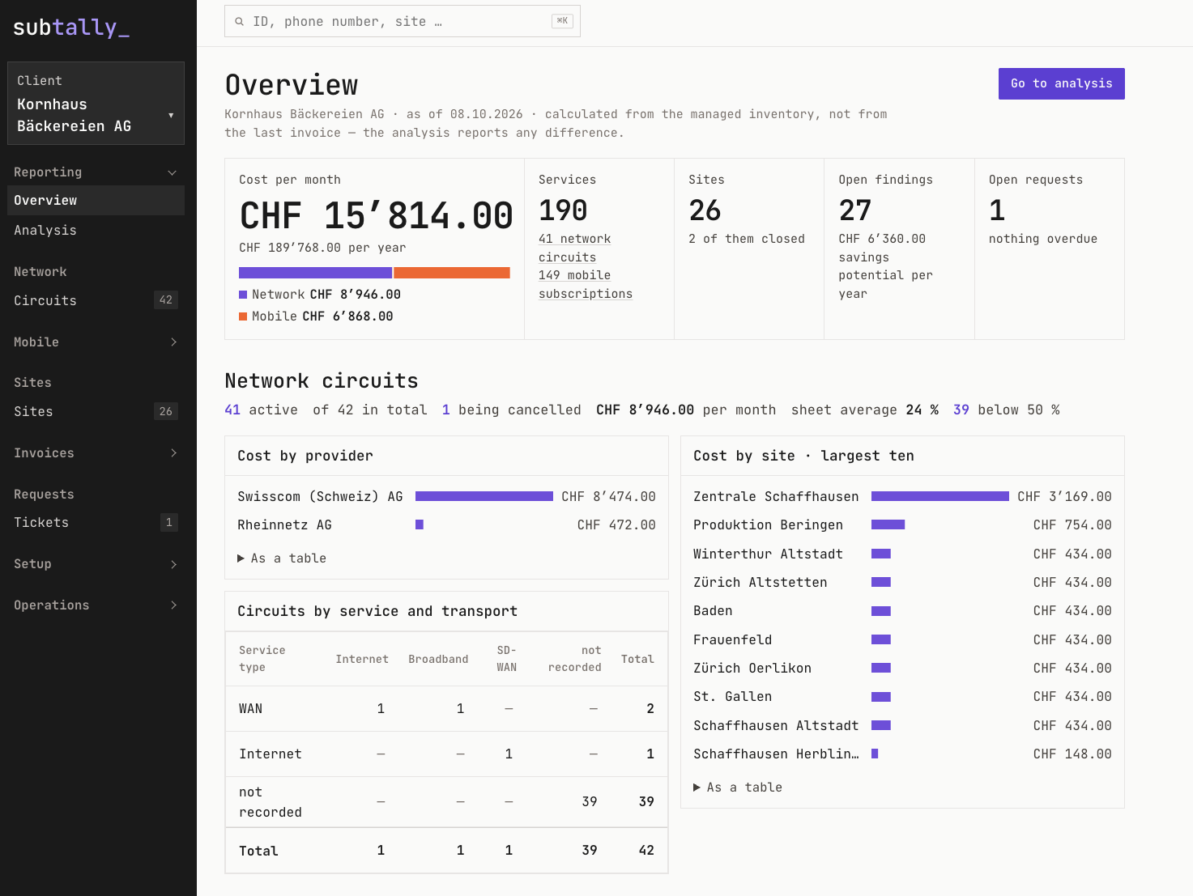
Task: Click the Sites count badge 26
Action: [x=166, y=411]
